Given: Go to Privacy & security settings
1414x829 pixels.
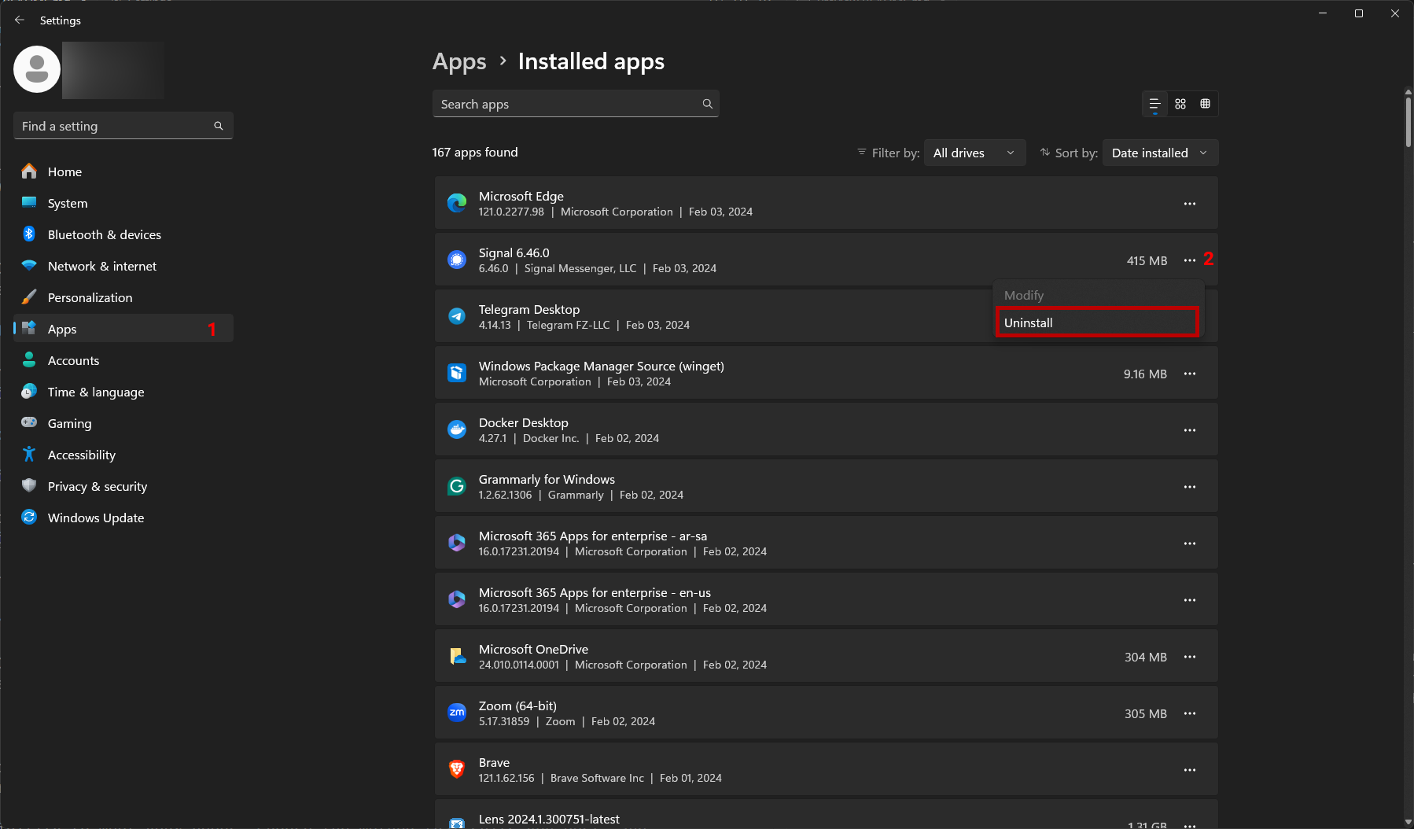Looking at the screenshot, I should point(97,486).
